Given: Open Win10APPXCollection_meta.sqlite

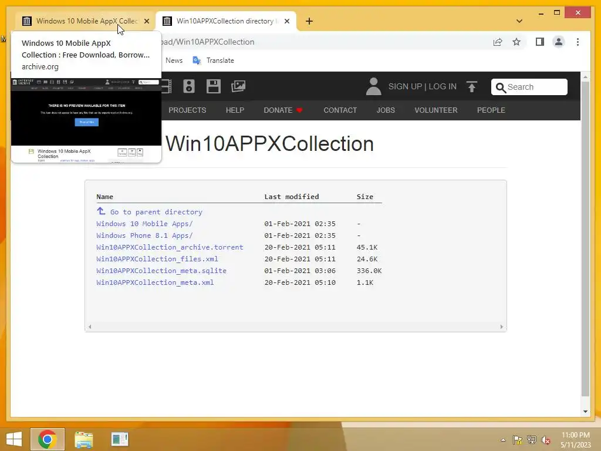Looking at the screenshot, I should (161, 271).
